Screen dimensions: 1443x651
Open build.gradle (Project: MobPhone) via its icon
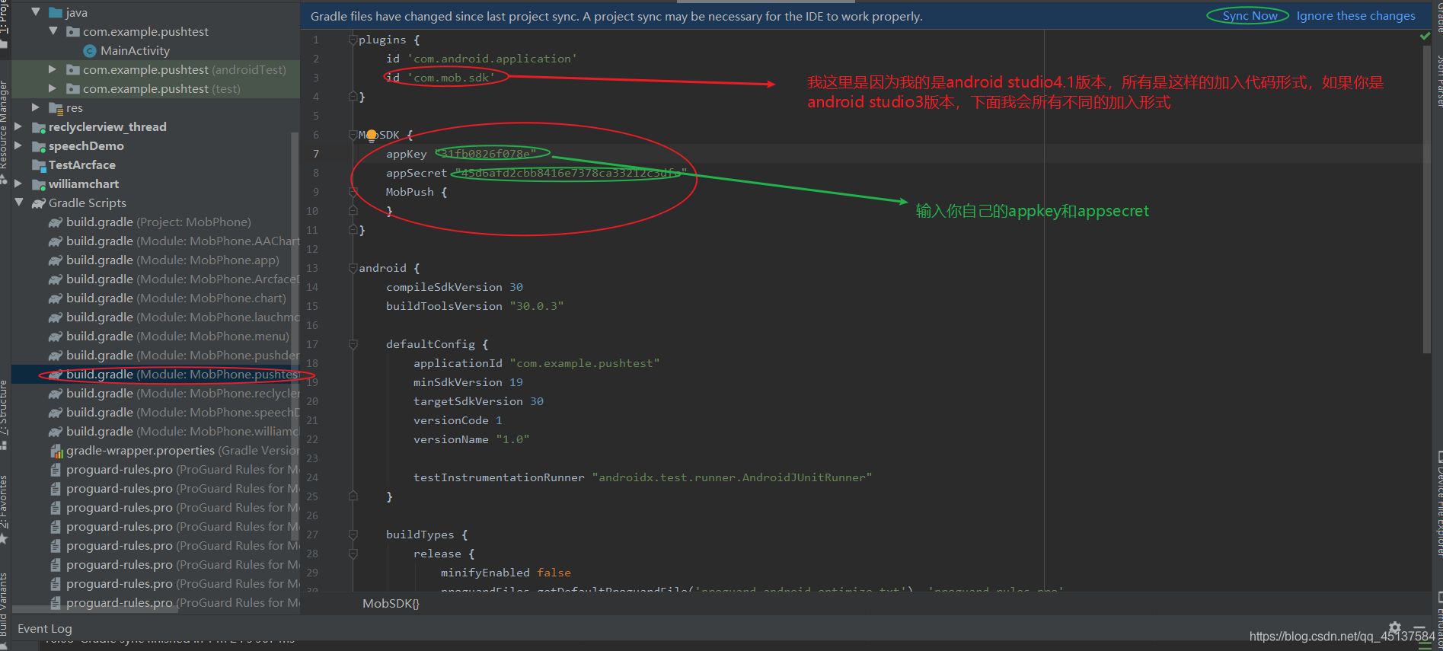[56, 222]
